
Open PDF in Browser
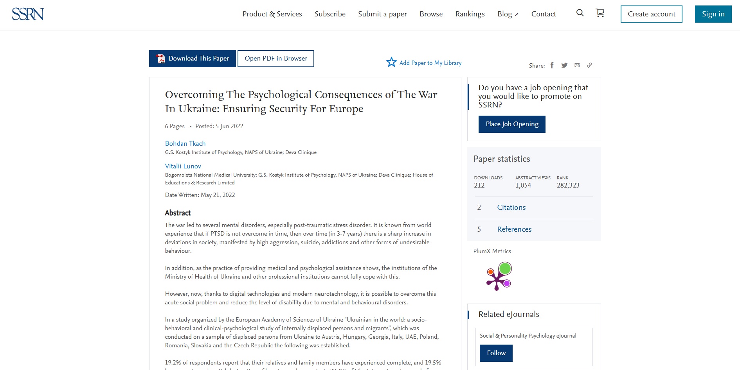(x=276, y=59)
